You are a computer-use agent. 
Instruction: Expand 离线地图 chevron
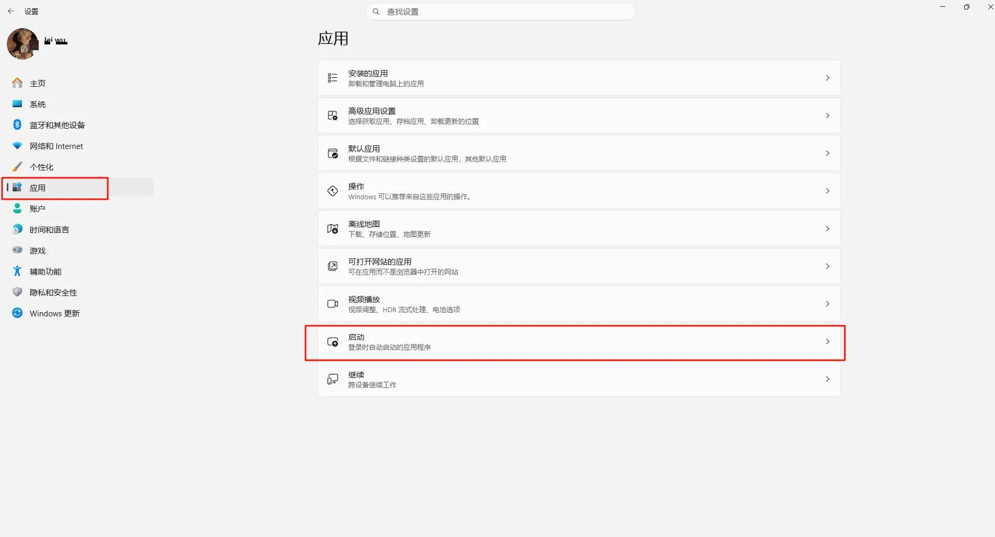coord(828,228)
